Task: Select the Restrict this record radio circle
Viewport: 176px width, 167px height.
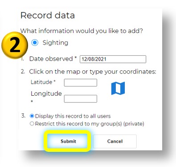Action: (32, 123)
